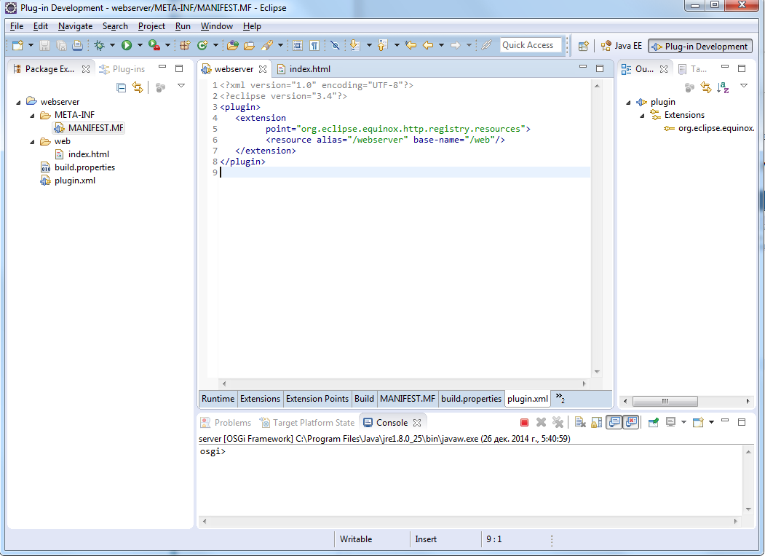The width and height of the screenshot is (765, 556).
Task: Terminate the server with red stop icon
Action: (525, 422)
